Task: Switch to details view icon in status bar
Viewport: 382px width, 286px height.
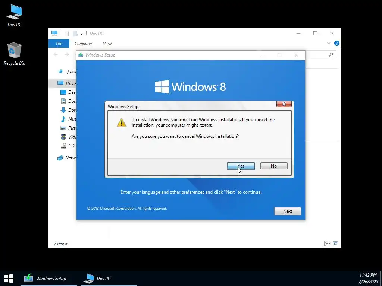Action: (327, 244)
